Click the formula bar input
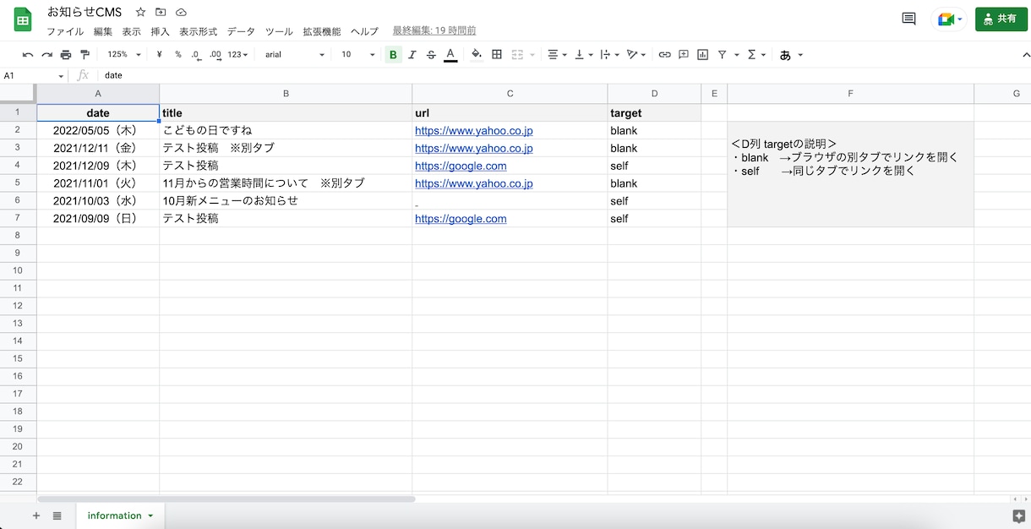 coord(565,75)
